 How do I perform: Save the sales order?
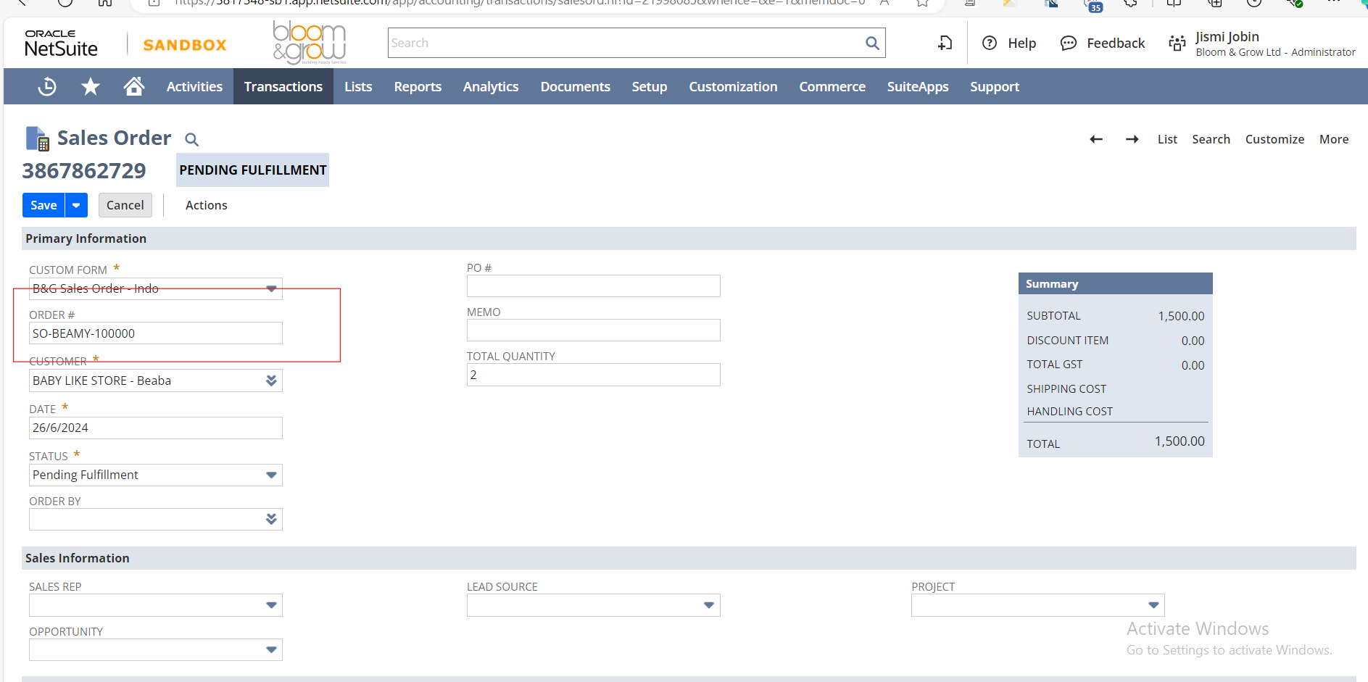click(x=43, y=205)
